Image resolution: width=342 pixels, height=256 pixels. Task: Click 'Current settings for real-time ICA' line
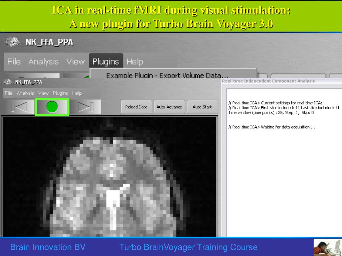pyautogui.click(x=275, y=103)
